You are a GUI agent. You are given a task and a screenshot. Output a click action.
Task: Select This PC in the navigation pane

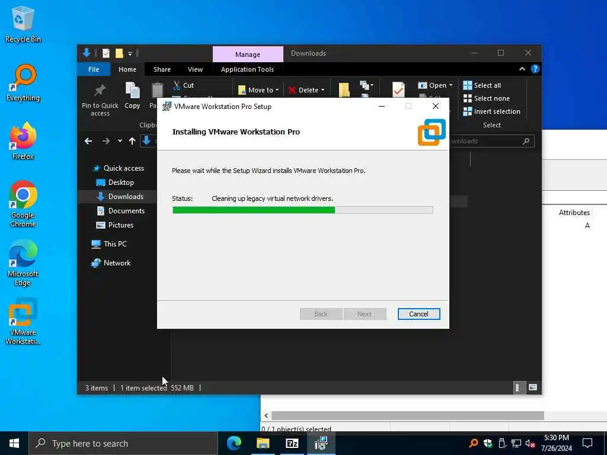pyautogui.click(x=109, y=244)
